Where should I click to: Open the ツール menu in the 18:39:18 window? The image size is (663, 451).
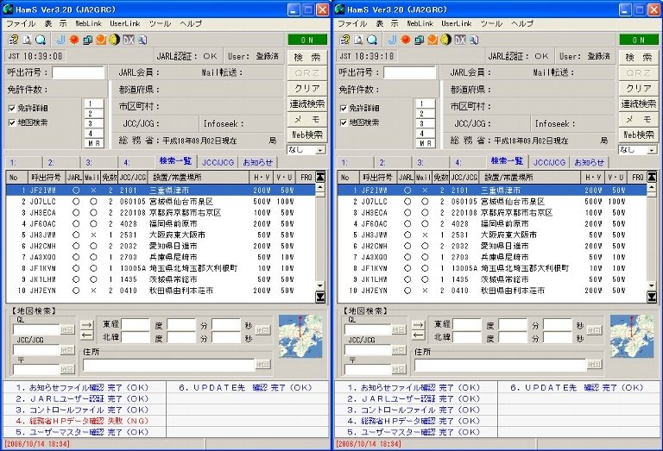(x=491, y=23)
